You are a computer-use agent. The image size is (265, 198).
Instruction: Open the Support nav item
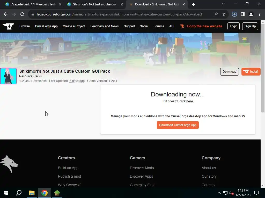(x=129, y=26)
